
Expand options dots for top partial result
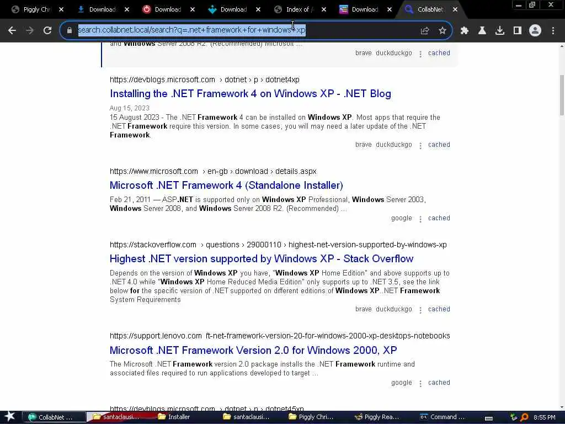click(420, 54)
